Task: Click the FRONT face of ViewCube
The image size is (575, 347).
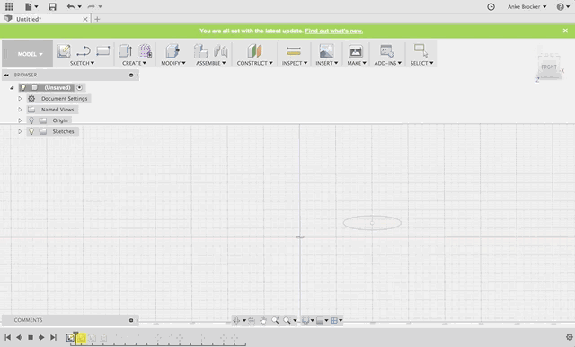Action: tap(549, 67)
